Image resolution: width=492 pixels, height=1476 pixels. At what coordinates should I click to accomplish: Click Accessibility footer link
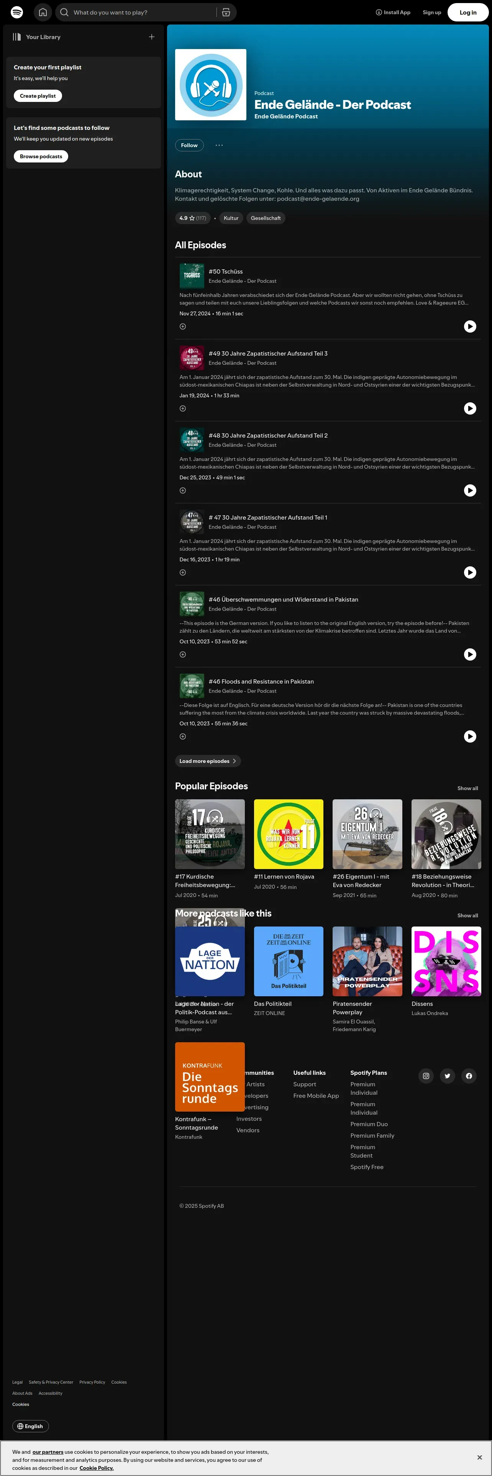[x=51, y=1393]
